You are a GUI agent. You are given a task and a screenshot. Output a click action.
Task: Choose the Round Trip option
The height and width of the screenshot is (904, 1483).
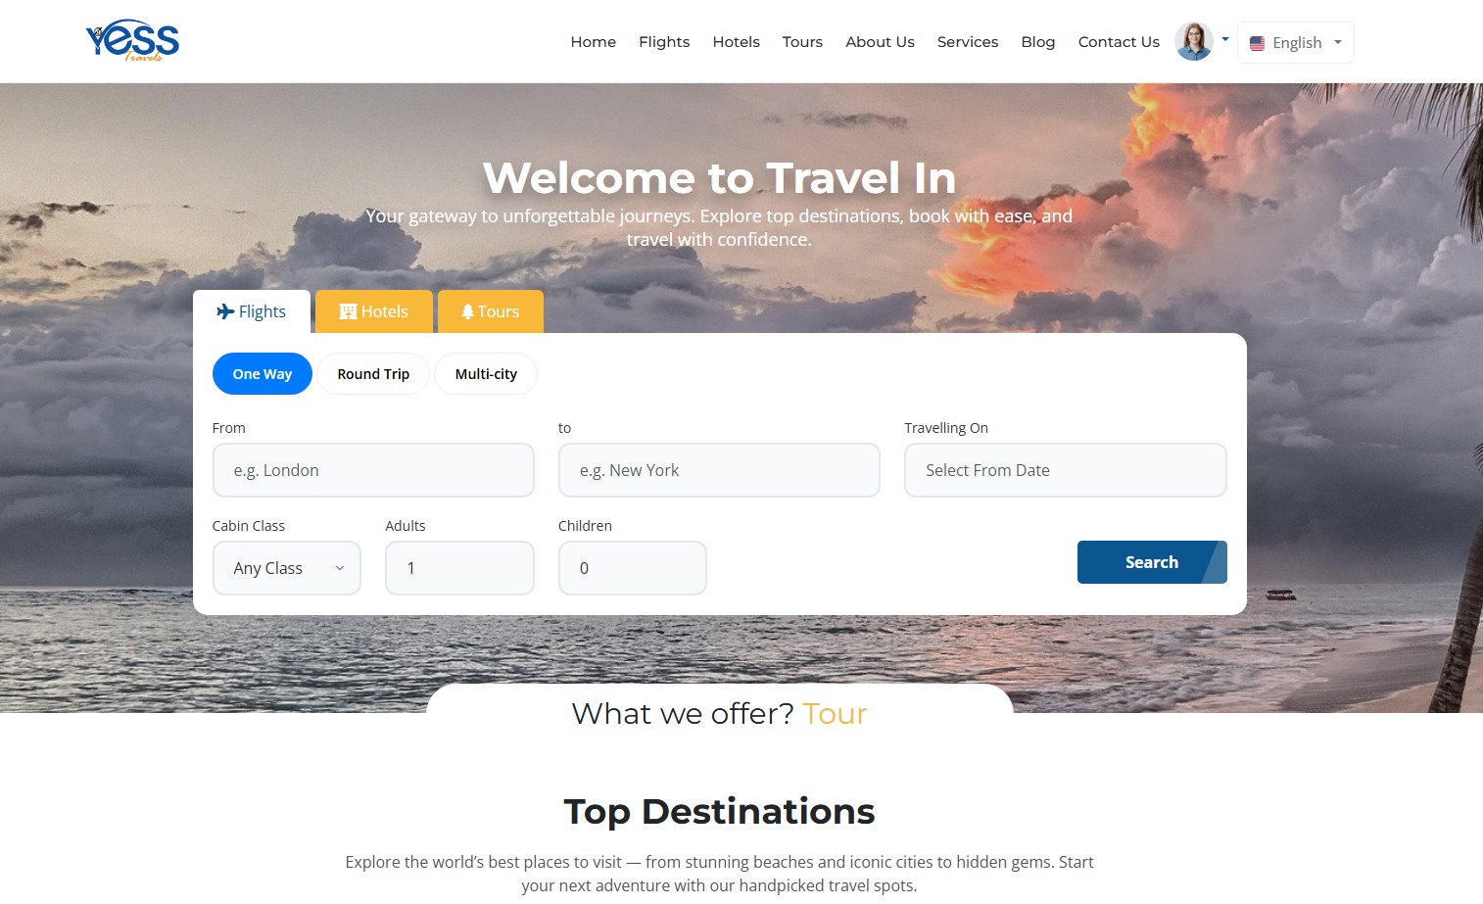tap(373, 374)
